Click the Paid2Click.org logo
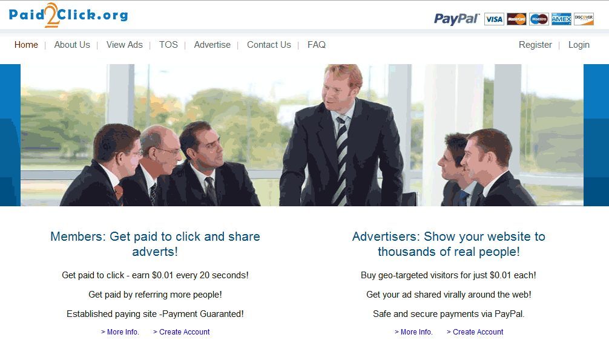 click(x=68, y=15)
